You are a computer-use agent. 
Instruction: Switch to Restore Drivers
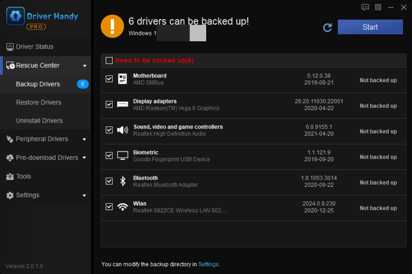[x=38, y=102]
